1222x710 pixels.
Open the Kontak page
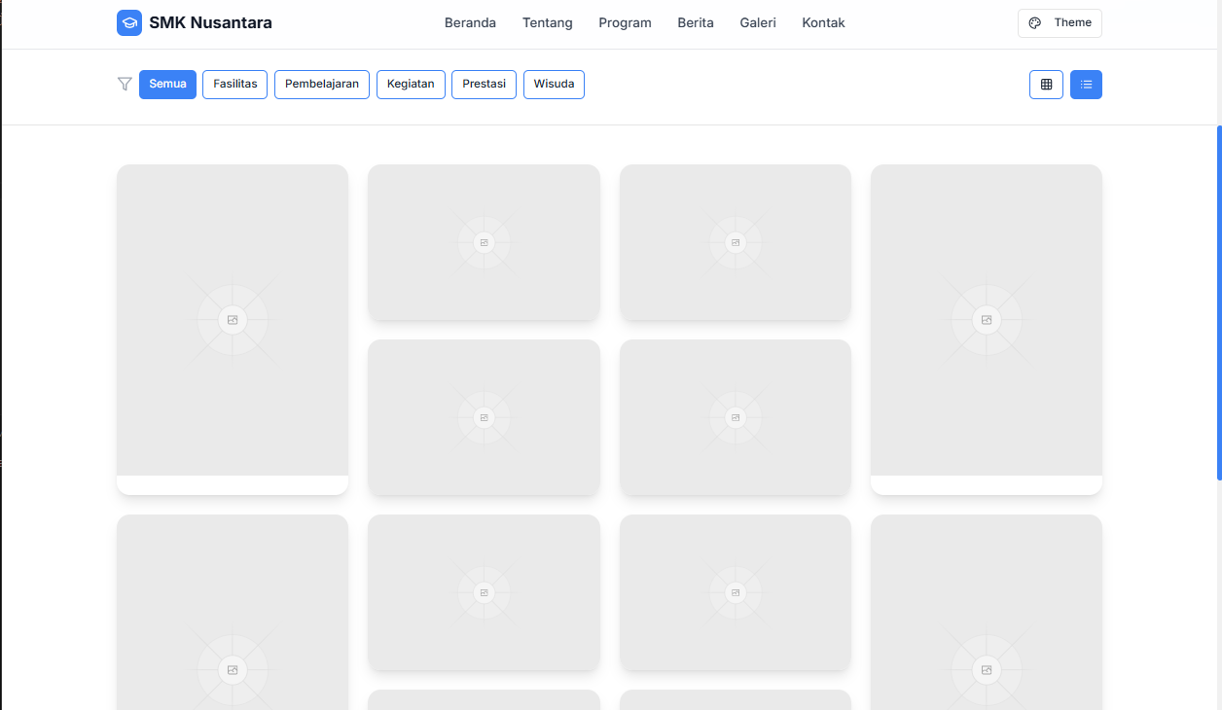coord(823,23)
